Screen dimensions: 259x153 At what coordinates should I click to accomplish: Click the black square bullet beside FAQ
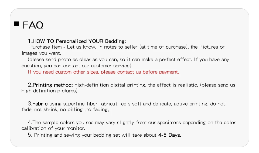coord(16,24)
